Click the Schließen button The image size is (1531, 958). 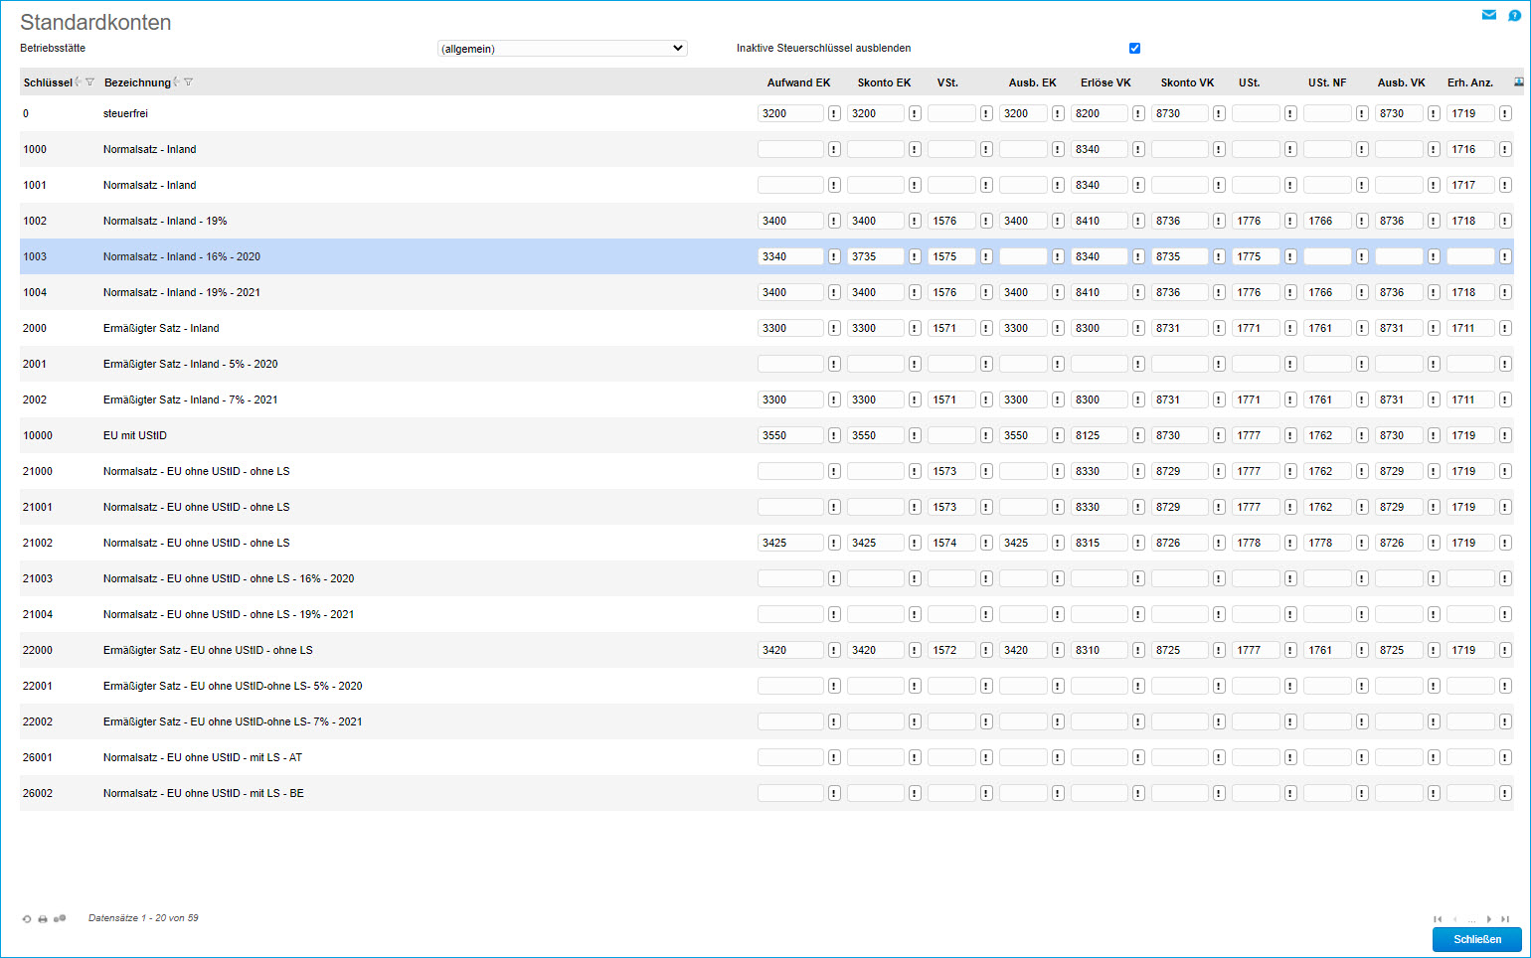point(1476,939)
